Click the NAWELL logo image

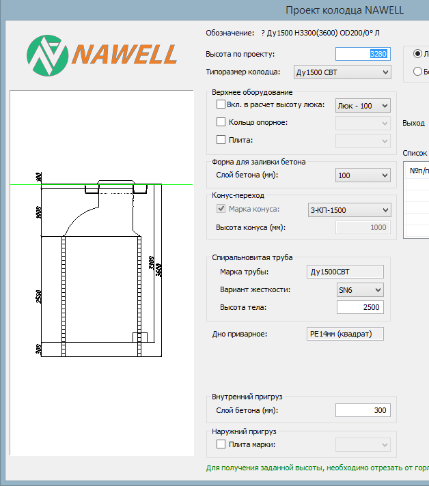point(102,55)
